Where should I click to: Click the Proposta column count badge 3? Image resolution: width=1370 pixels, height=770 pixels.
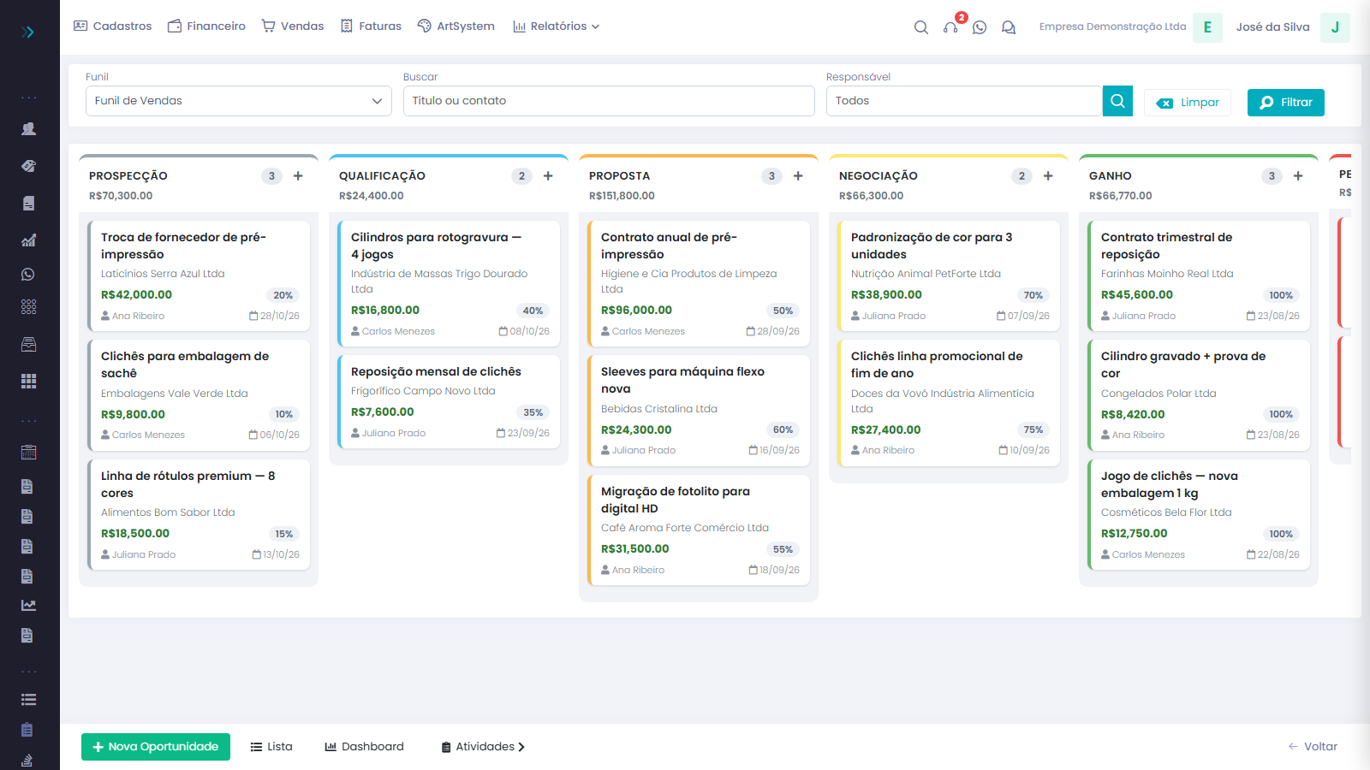coord(771,176)
